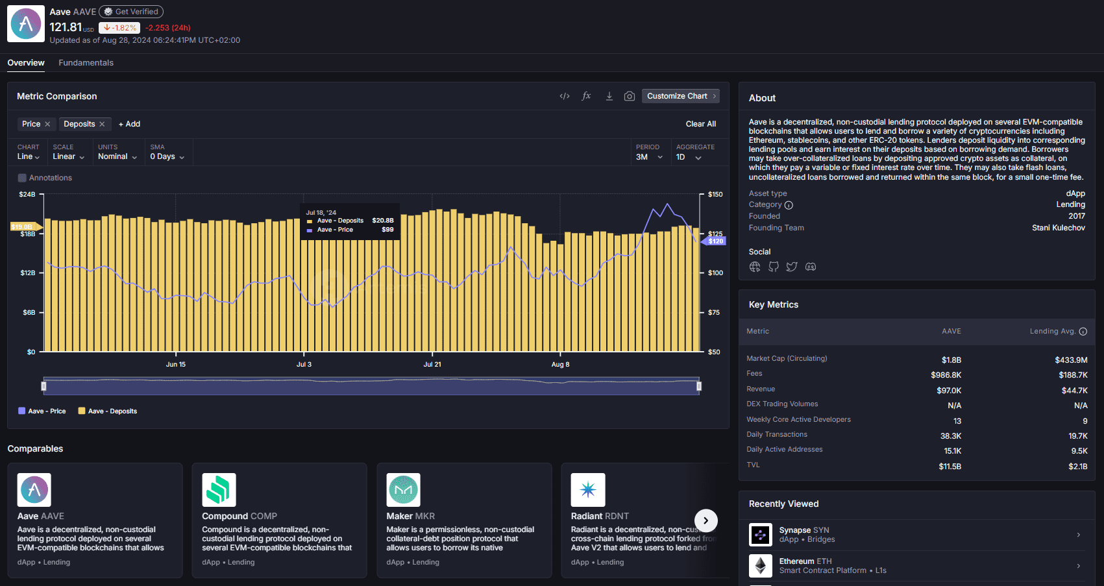Viewport: 1104px width, 586px height.
Task: Open the SMA 0 Days dropdown
Action: (167, 156)
